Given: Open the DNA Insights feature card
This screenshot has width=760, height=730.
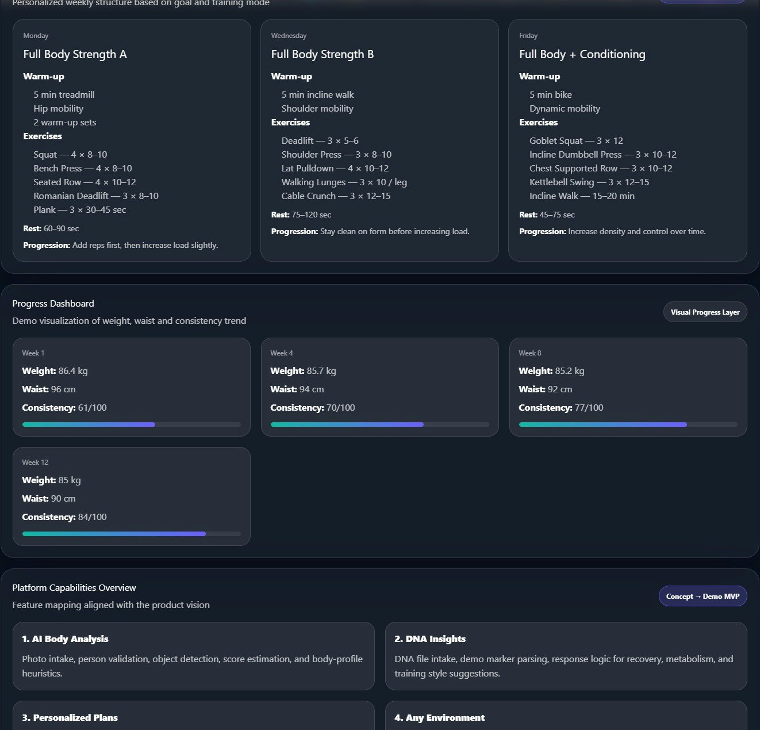Looking at the screenshot, I should [566, 656].
